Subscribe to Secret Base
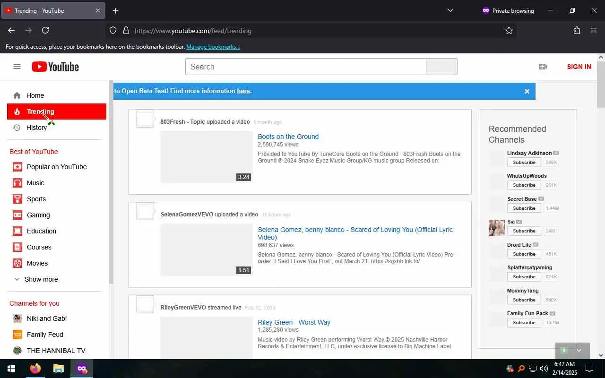The width and height of the screenshot is (605, 378). 524,208
